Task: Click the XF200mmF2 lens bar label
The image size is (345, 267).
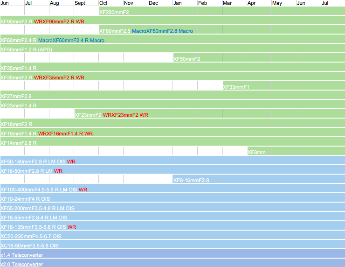Action: point(114,12)
